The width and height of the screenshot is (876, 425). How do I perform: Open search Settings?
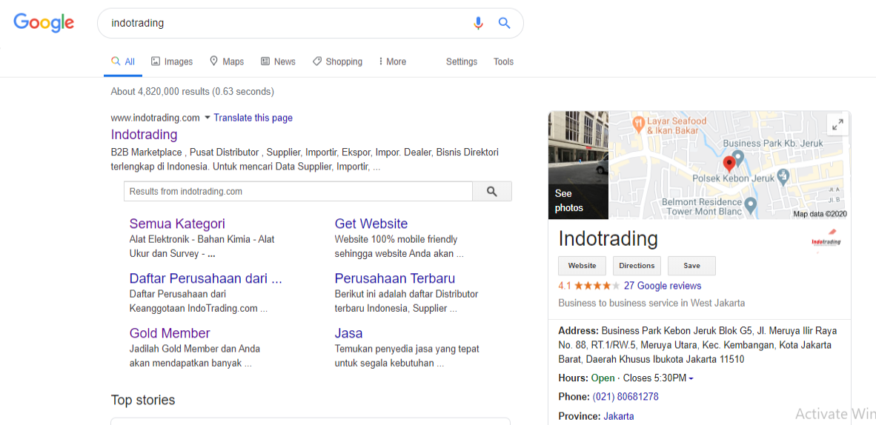pyautogui.click(x=462, y=61)
